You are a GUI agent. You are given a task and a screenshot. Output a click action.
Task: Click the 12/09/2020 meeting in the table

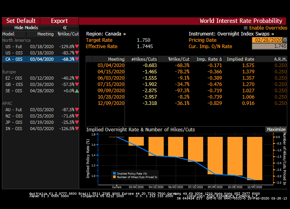(x=111, y=103)
